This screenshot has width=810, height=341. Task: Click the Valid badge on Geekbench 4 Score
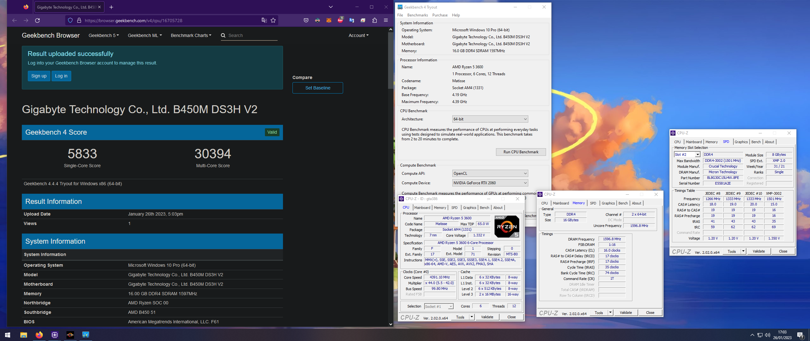[x=272, y=132]
